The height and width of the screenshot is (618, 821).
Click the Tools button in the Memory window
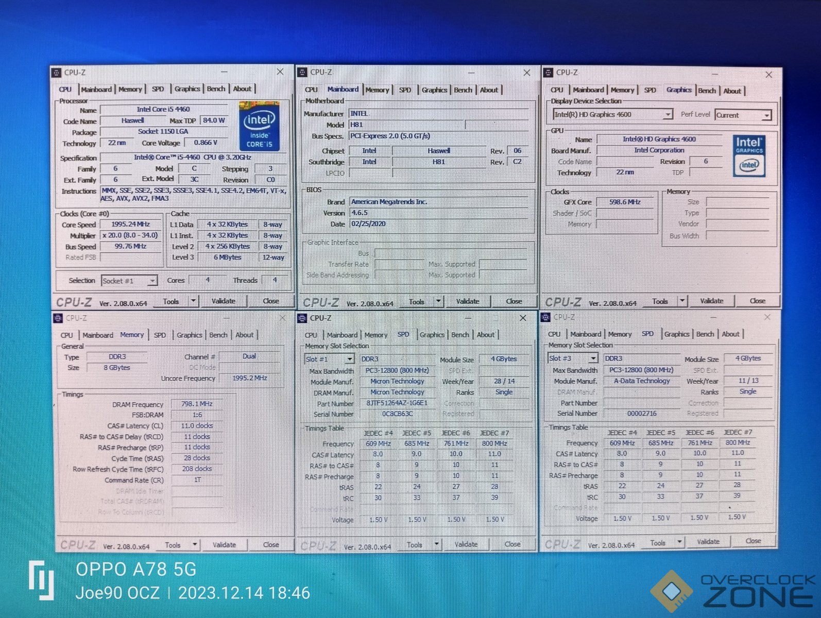tap(173, 545)
